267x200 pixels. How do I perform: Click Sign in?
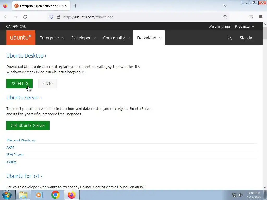(x=246, y=38)
